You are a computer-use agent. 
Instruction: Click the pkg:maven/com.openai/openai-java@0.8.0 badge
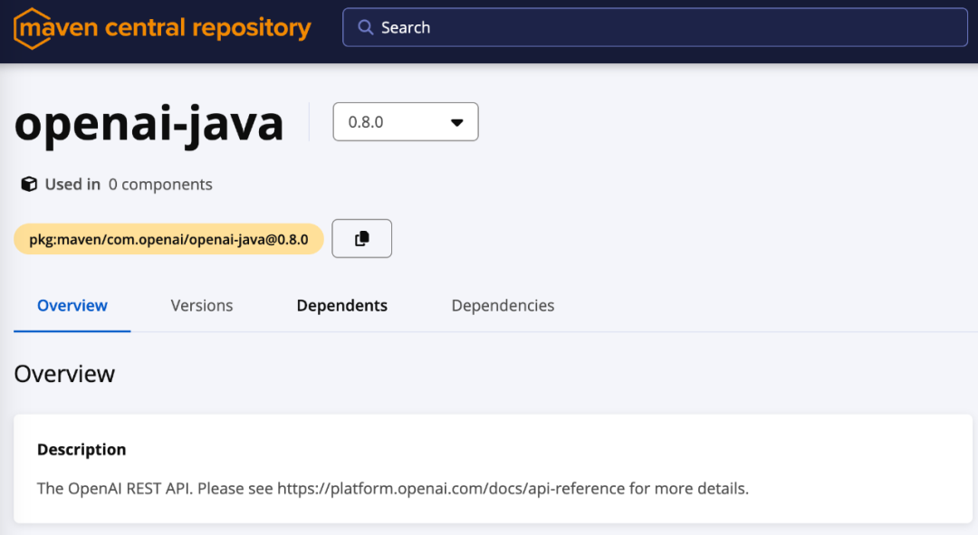(168, 239)
